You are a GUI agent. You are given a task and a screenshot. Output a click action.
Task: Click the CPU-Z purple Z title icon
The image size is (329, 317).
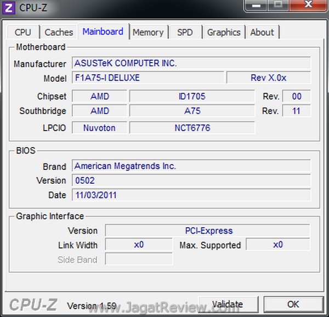pyautogui.click(x=8, y=8)
